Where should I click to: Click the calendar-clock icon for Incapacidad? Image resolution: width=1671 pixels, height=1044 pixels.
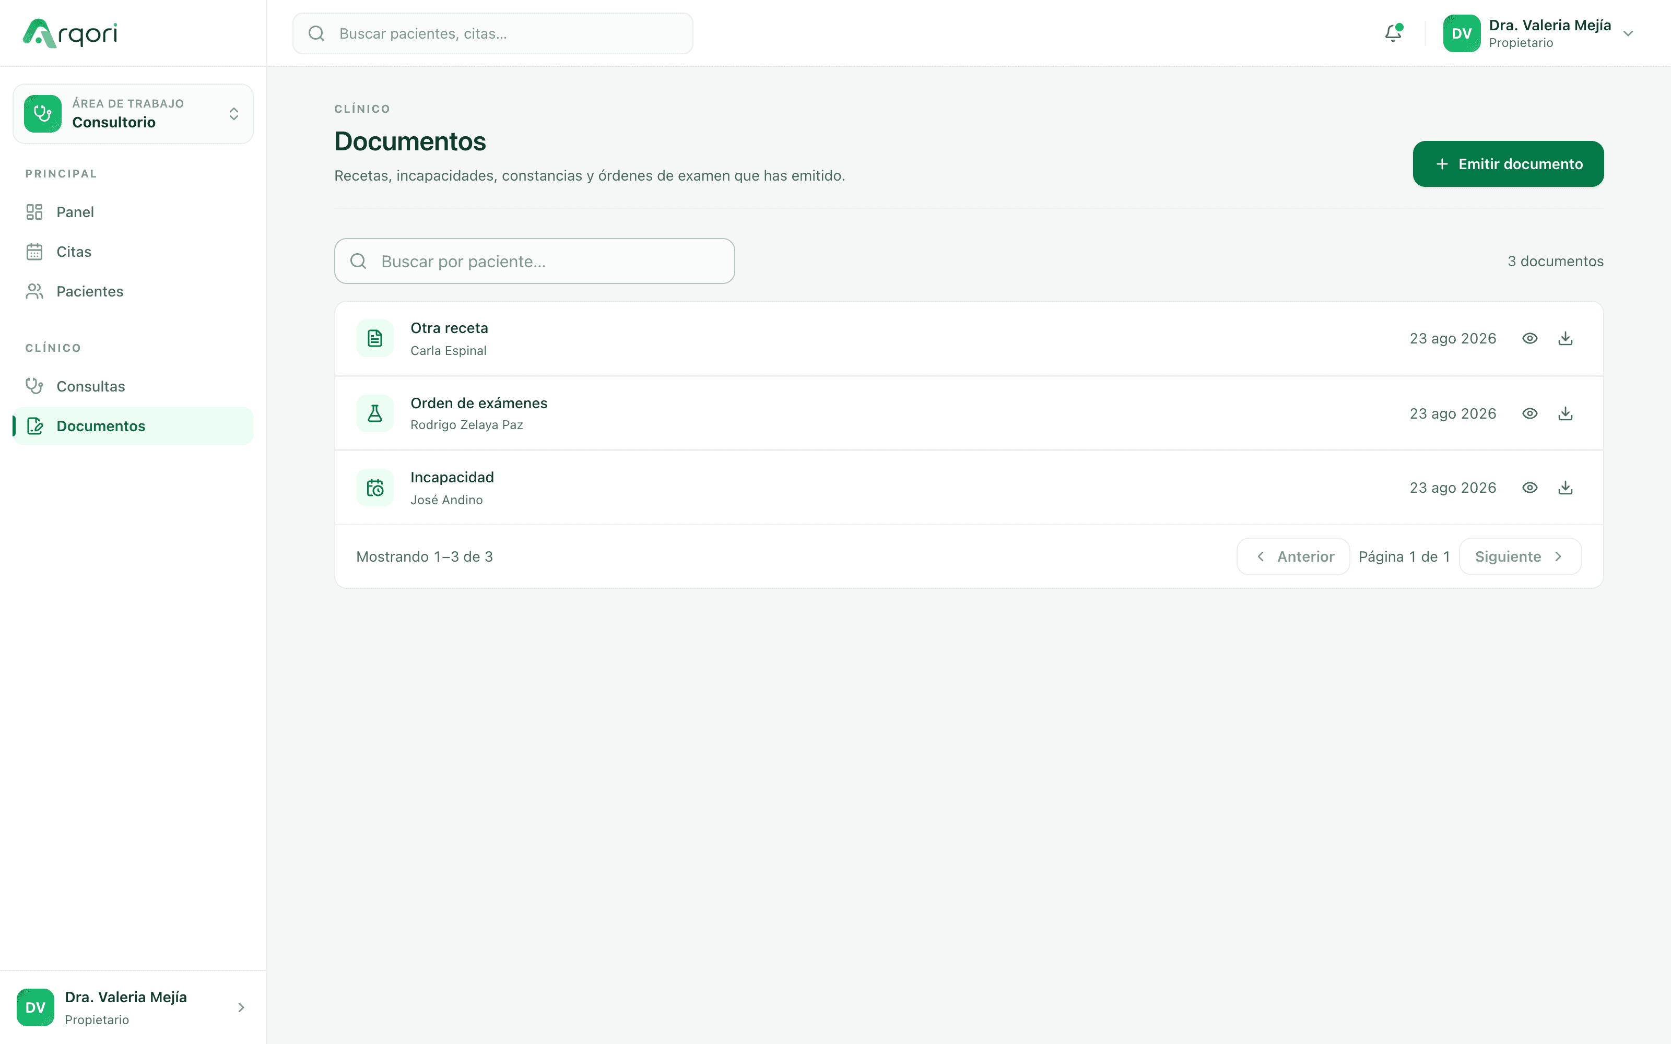coord(375,488)
